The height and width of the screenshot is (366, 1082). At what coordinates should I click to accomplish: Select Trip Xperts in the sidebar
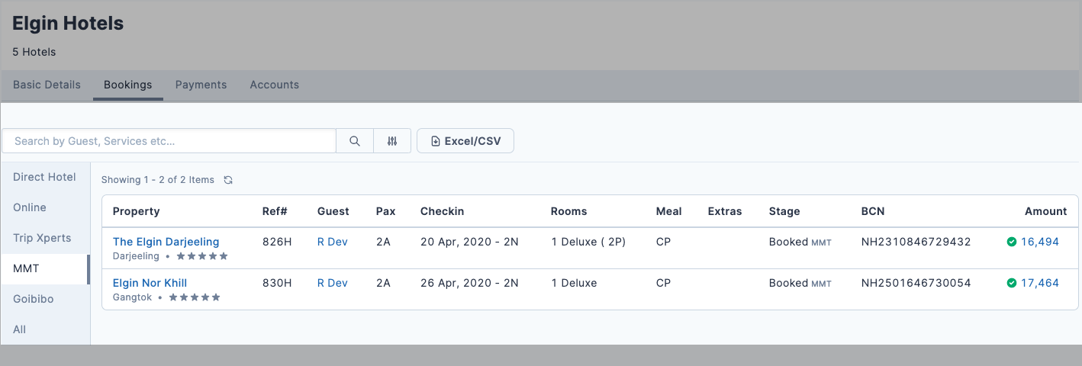(x=42, y=238)
